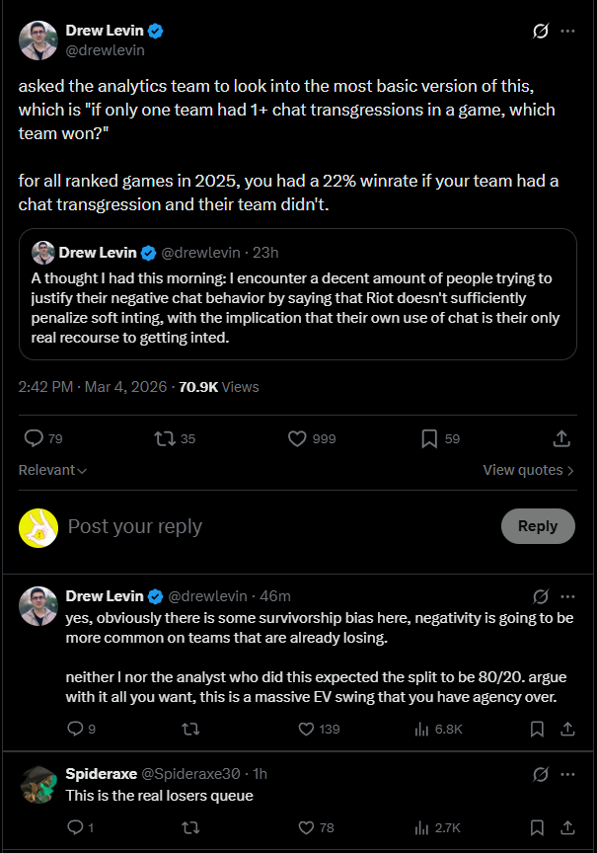597x853 pixels.
Task: Like Spideraxe's losers queue reply
Action: 306,826
